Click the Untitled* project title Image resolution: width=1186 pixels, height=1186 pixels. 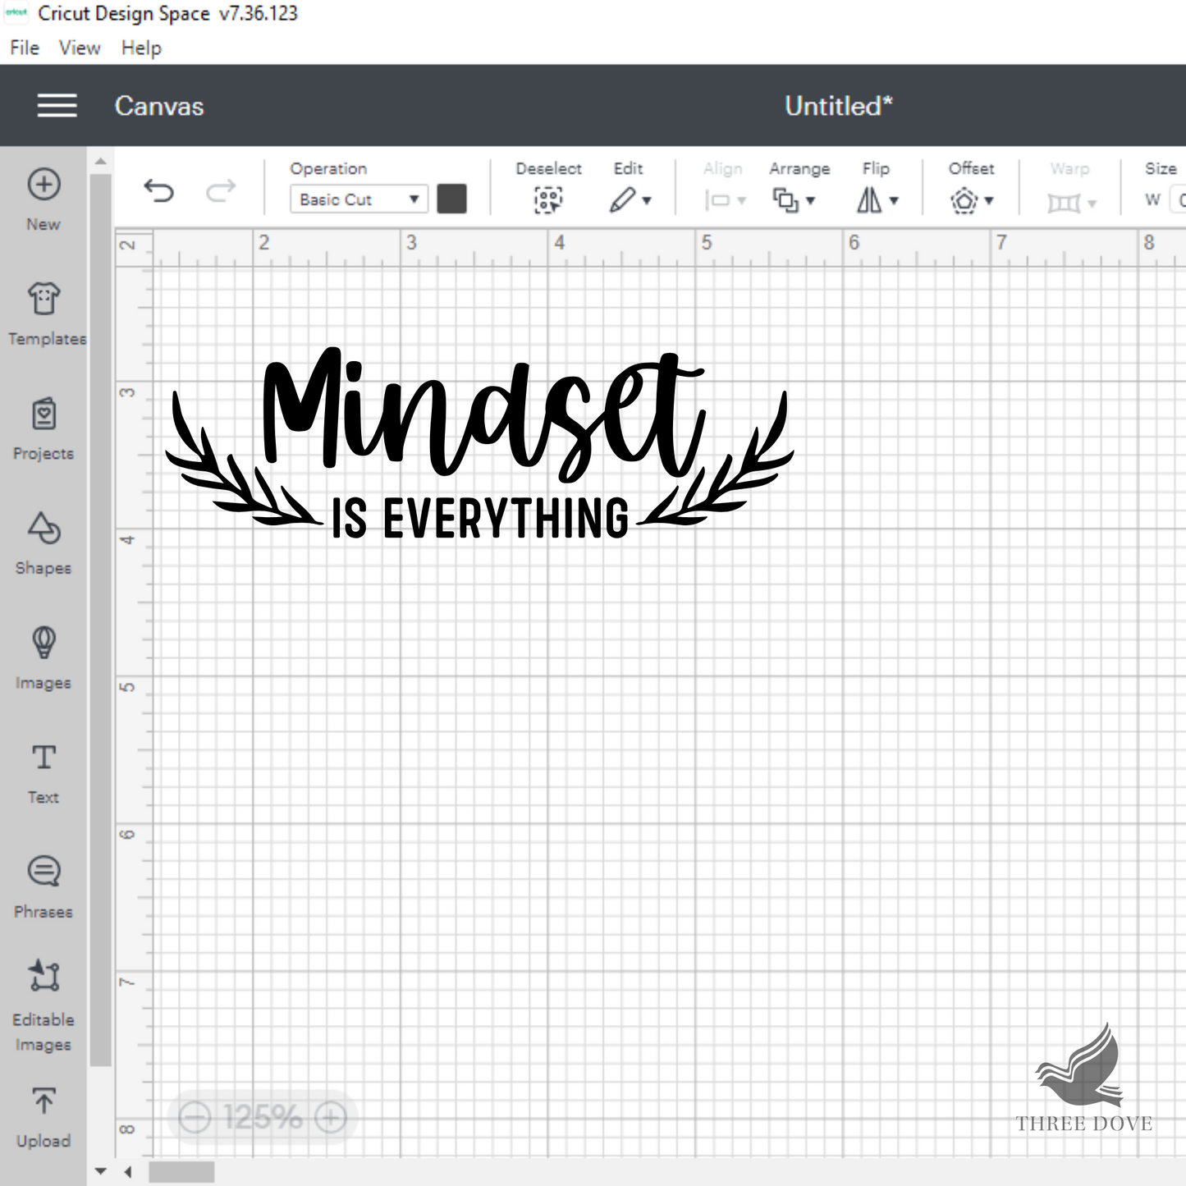point(838,106)
